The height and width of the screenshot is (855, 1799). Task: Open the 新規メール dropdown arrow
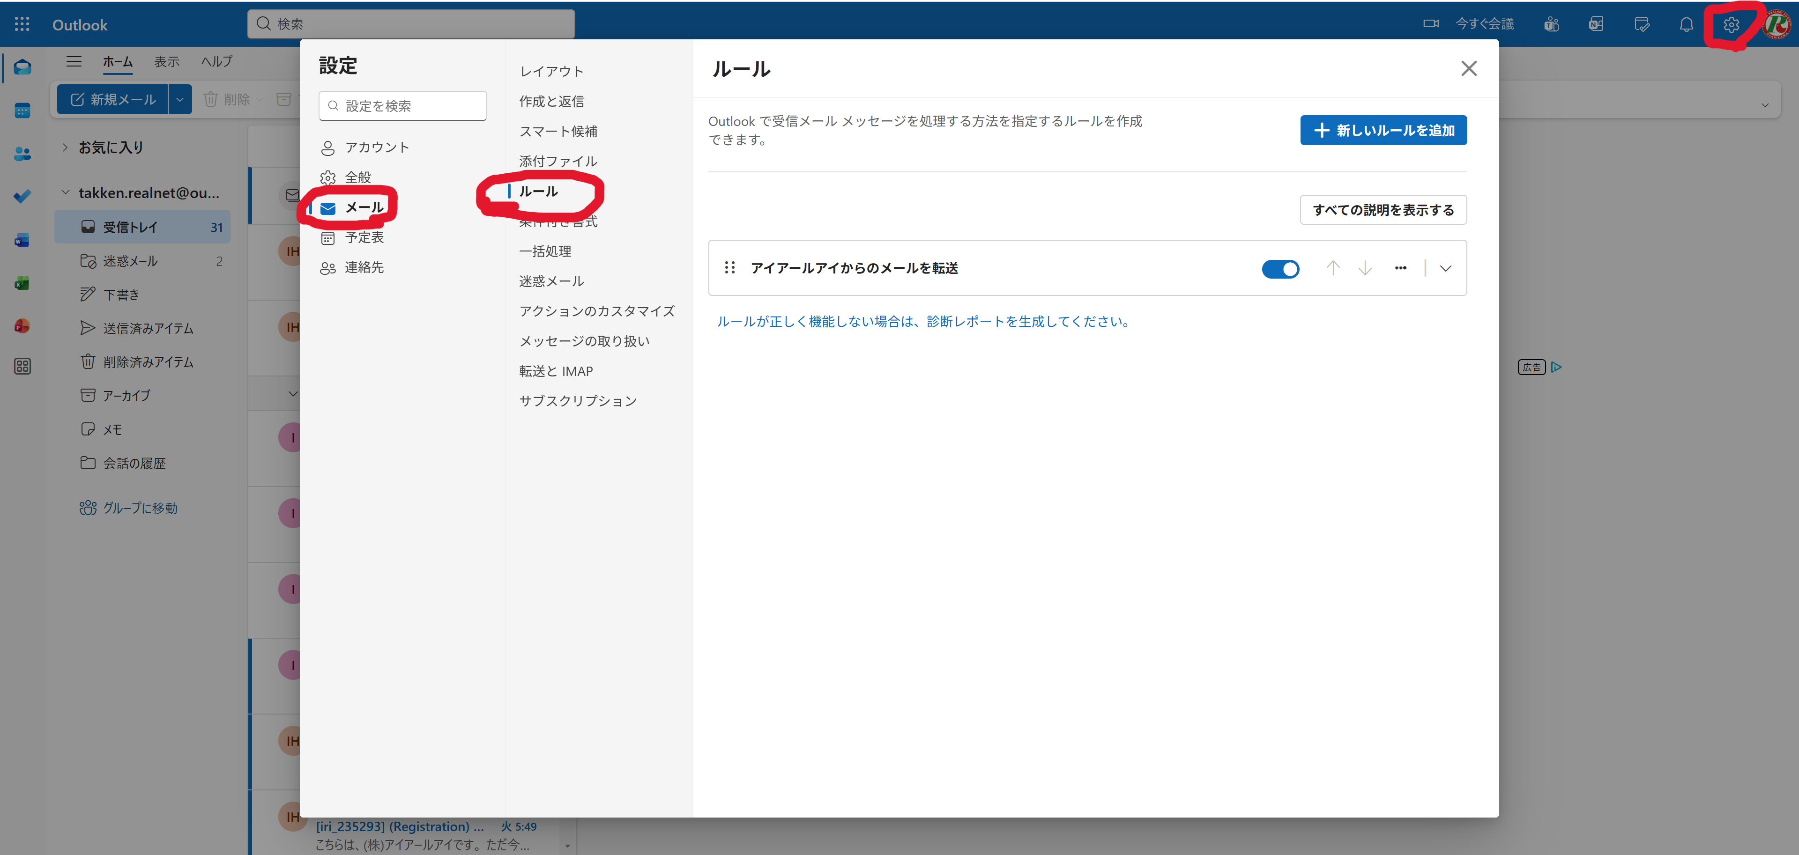pyautogui.click(x=179, y=99)
